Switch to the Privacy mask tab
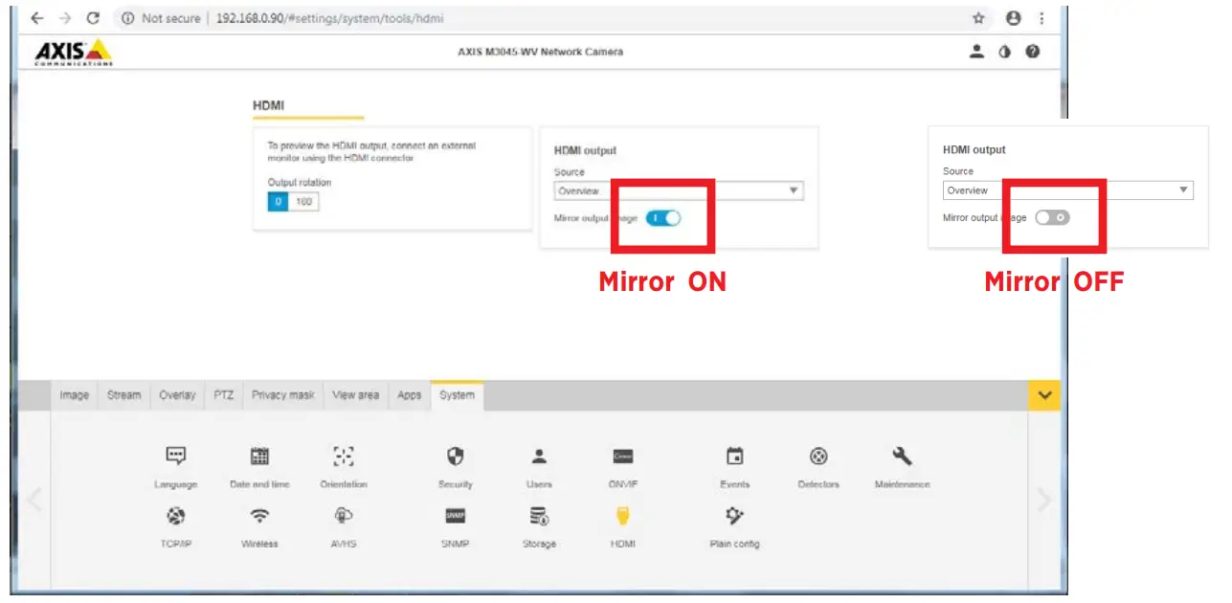 (x=283, y=394)
